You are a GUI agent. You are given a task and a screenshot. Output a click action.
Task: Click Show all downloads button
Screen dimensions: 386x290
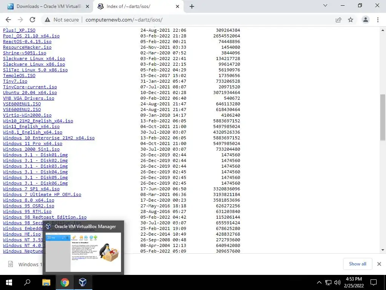coord(357,264)
